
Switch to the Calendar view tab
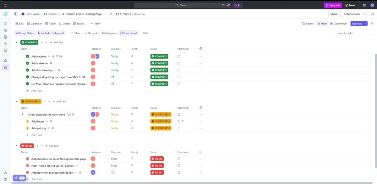coord(34,24)
